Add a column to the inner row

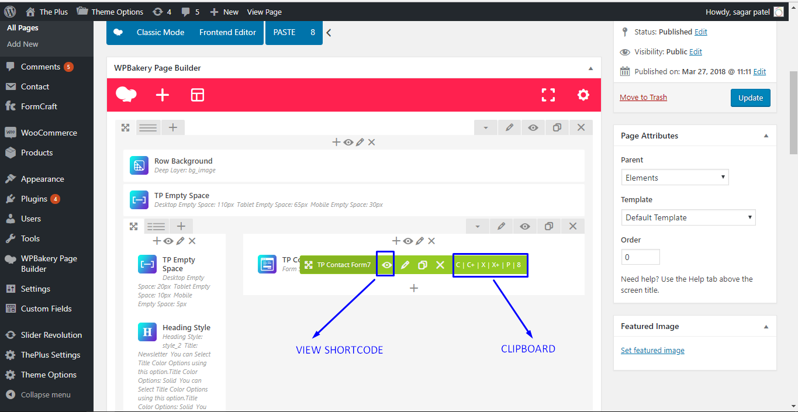181,226
